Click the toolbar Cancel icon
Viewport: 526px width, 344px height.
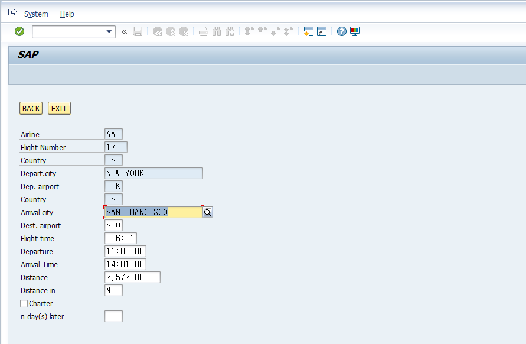point(184,31)
